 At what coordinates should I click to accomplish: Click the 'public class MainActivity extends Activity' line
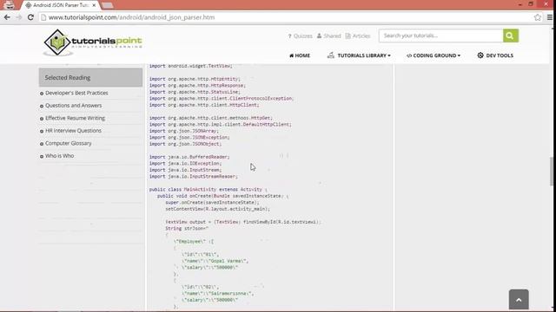point(208,190)
